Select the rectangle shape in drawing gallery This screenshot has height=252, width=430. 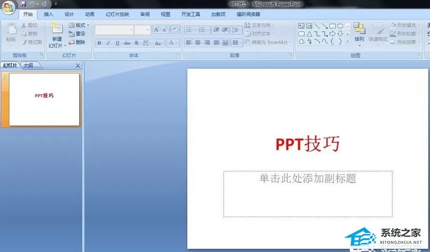[332, 26]
